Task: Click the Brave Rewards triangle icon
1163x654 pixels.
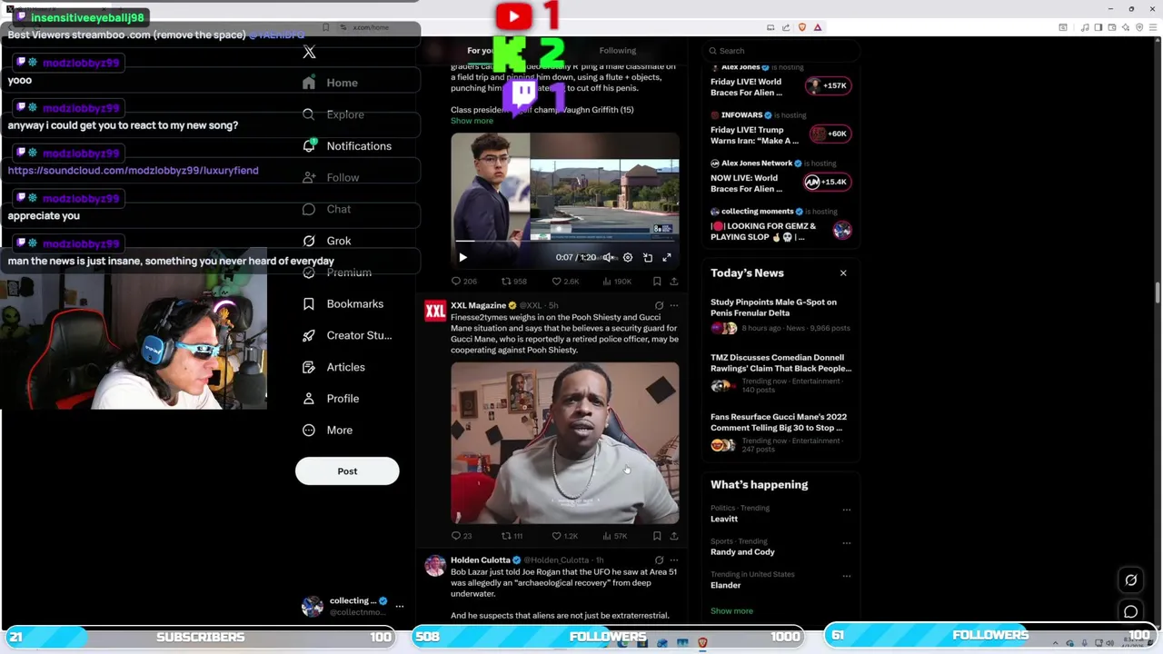Action: pyautogui.click(x=818, y=27)
